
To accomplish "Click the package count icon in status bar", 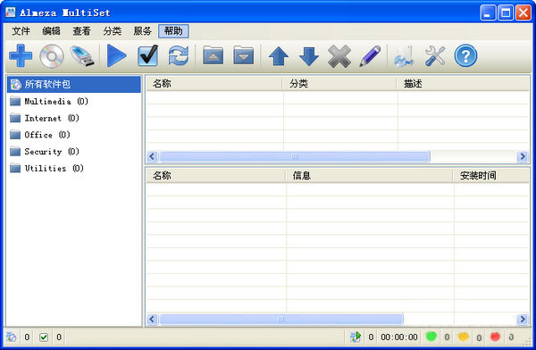I will [x=12, y=337].
